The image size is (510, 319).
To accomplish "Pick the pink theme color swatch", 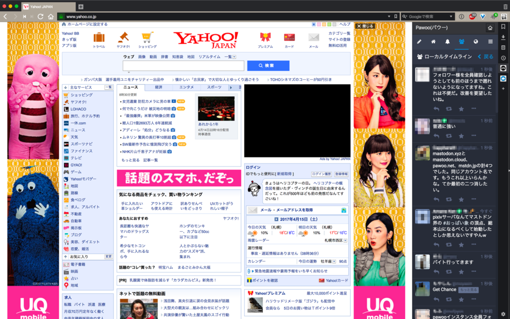I will tap(319, 24).
